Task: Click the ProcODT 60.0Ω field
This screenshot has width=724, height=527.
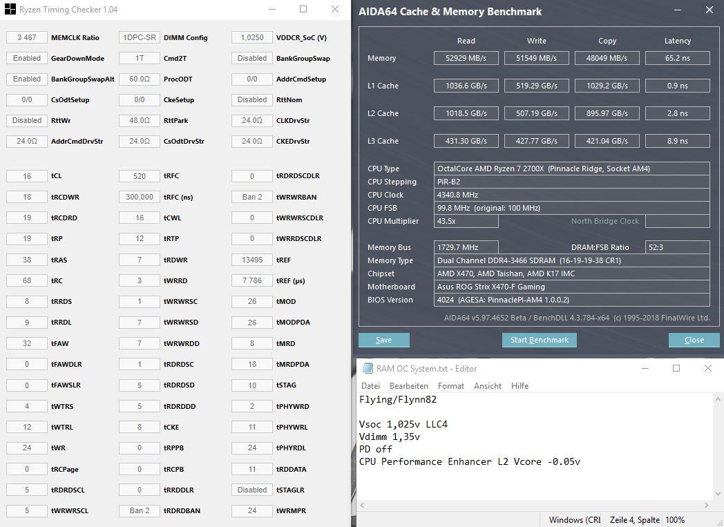Action: pyautogui.click(x=140, y=79)
